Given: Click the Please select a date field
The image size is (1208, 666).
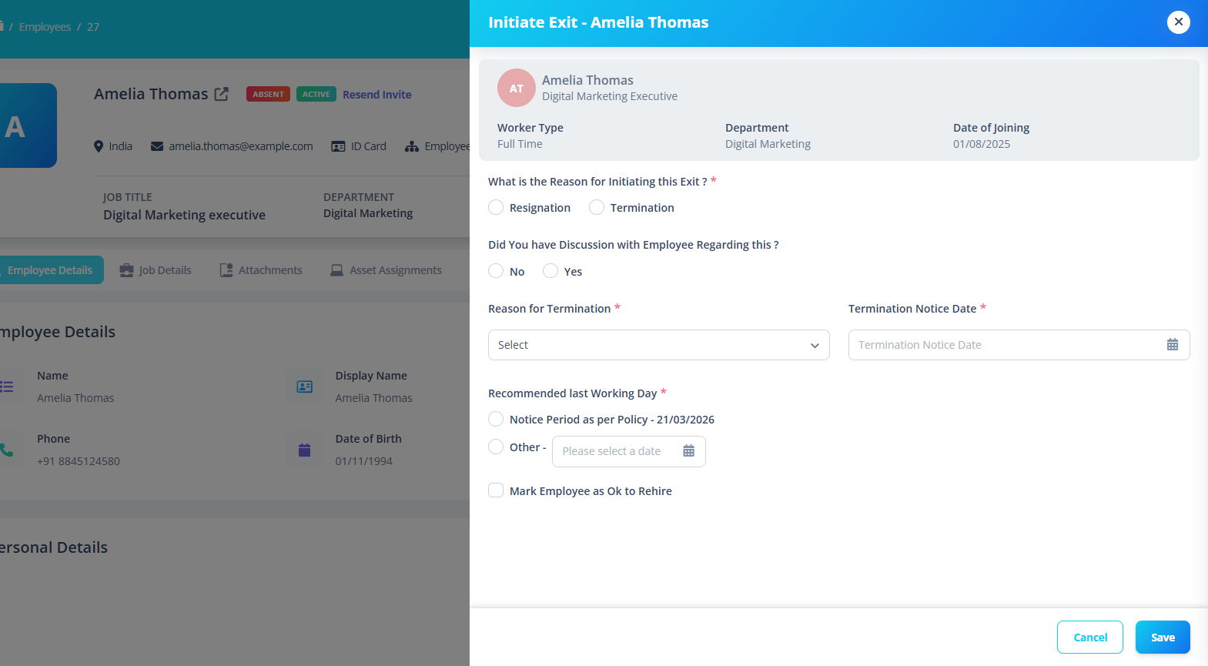Looking at the screenshot, I should point(629,451).
